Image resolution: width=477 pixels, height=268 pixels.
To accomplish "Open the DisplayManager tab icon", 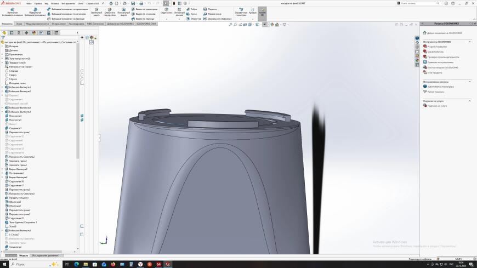I will click(x=34, y=32).
